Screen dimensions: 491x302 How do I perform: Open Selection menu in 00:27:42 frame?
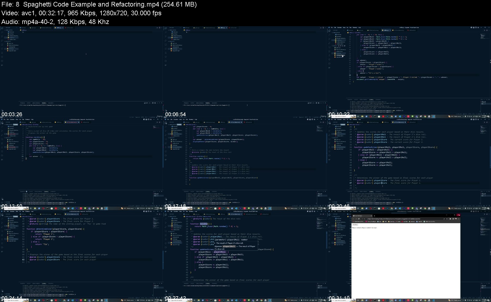(176, 211)
